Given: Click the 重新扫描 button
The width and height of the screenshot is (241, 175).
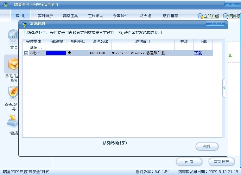Looking at the screenshot, I should (x=222, y=162).
